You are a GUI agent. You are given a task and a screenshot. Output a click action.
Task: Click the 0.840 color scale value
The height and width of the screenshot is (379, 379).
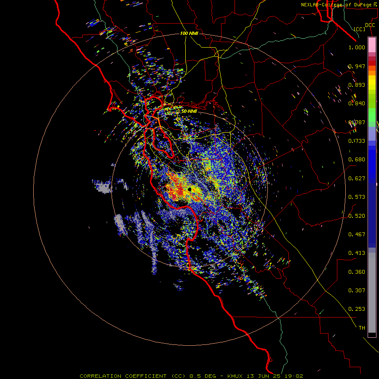tap(357, 104)
